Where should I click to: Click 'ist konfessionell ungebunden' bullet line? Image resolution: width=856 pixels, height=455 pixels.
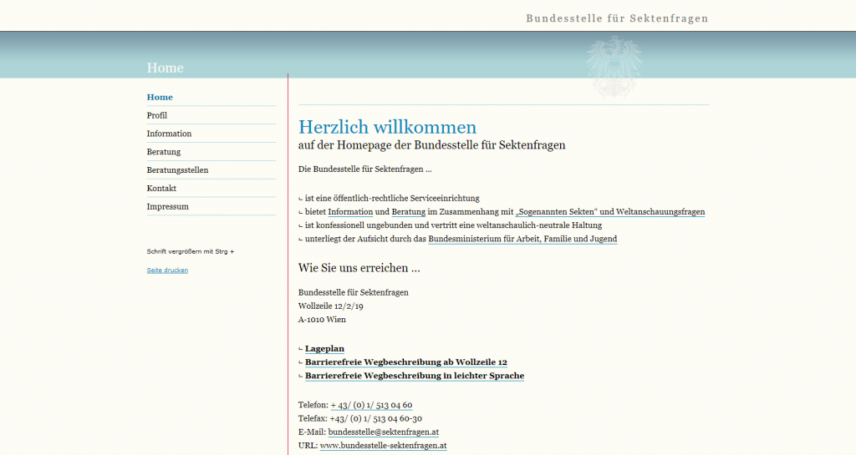click(x=453, y=225)
